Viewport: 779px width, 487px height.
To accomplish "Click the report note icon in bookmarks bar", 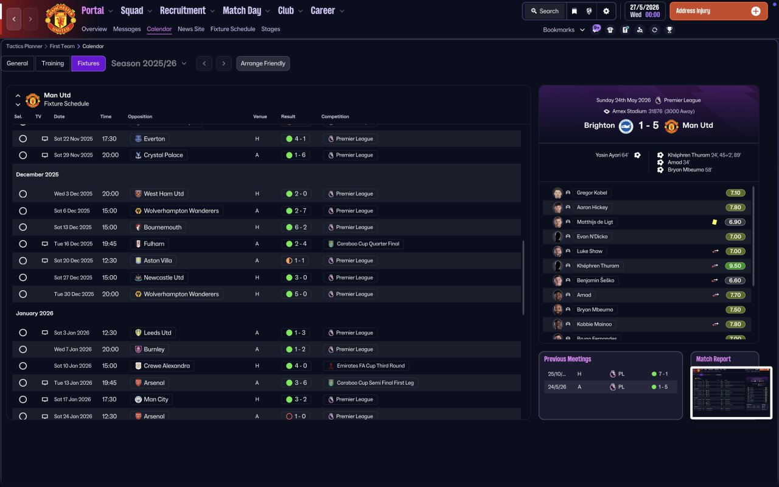I will pos(625,30).
